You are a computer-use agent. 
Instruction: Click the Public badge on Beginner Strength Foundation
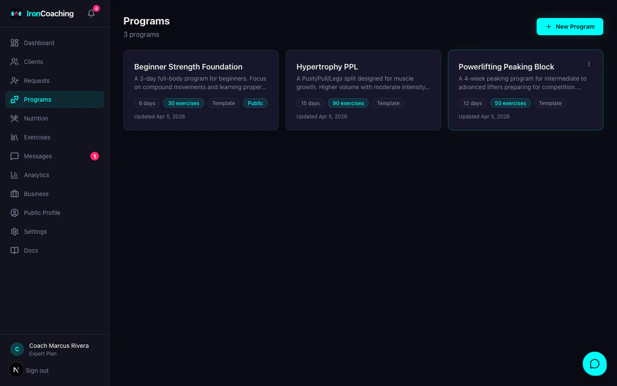pyautogui.click(x=255, y=103)
